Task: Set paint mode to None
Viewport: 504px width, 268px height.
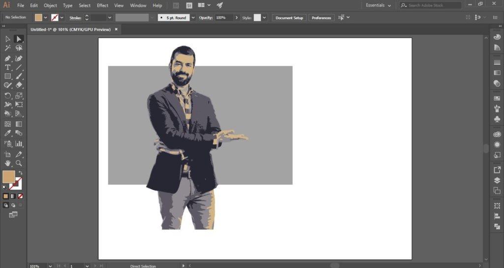Action: (x=20, y=196)
